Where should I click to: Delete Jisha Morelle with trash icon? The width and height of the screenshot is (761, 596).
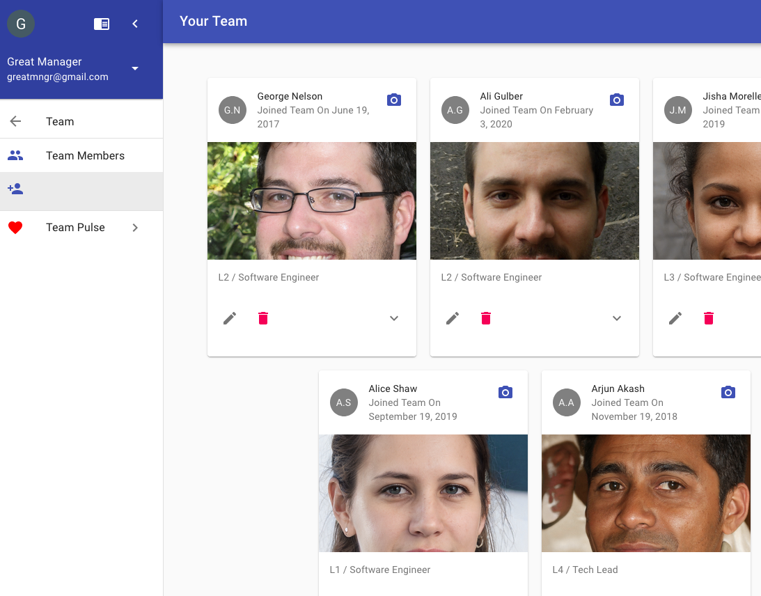click(709, 318)
